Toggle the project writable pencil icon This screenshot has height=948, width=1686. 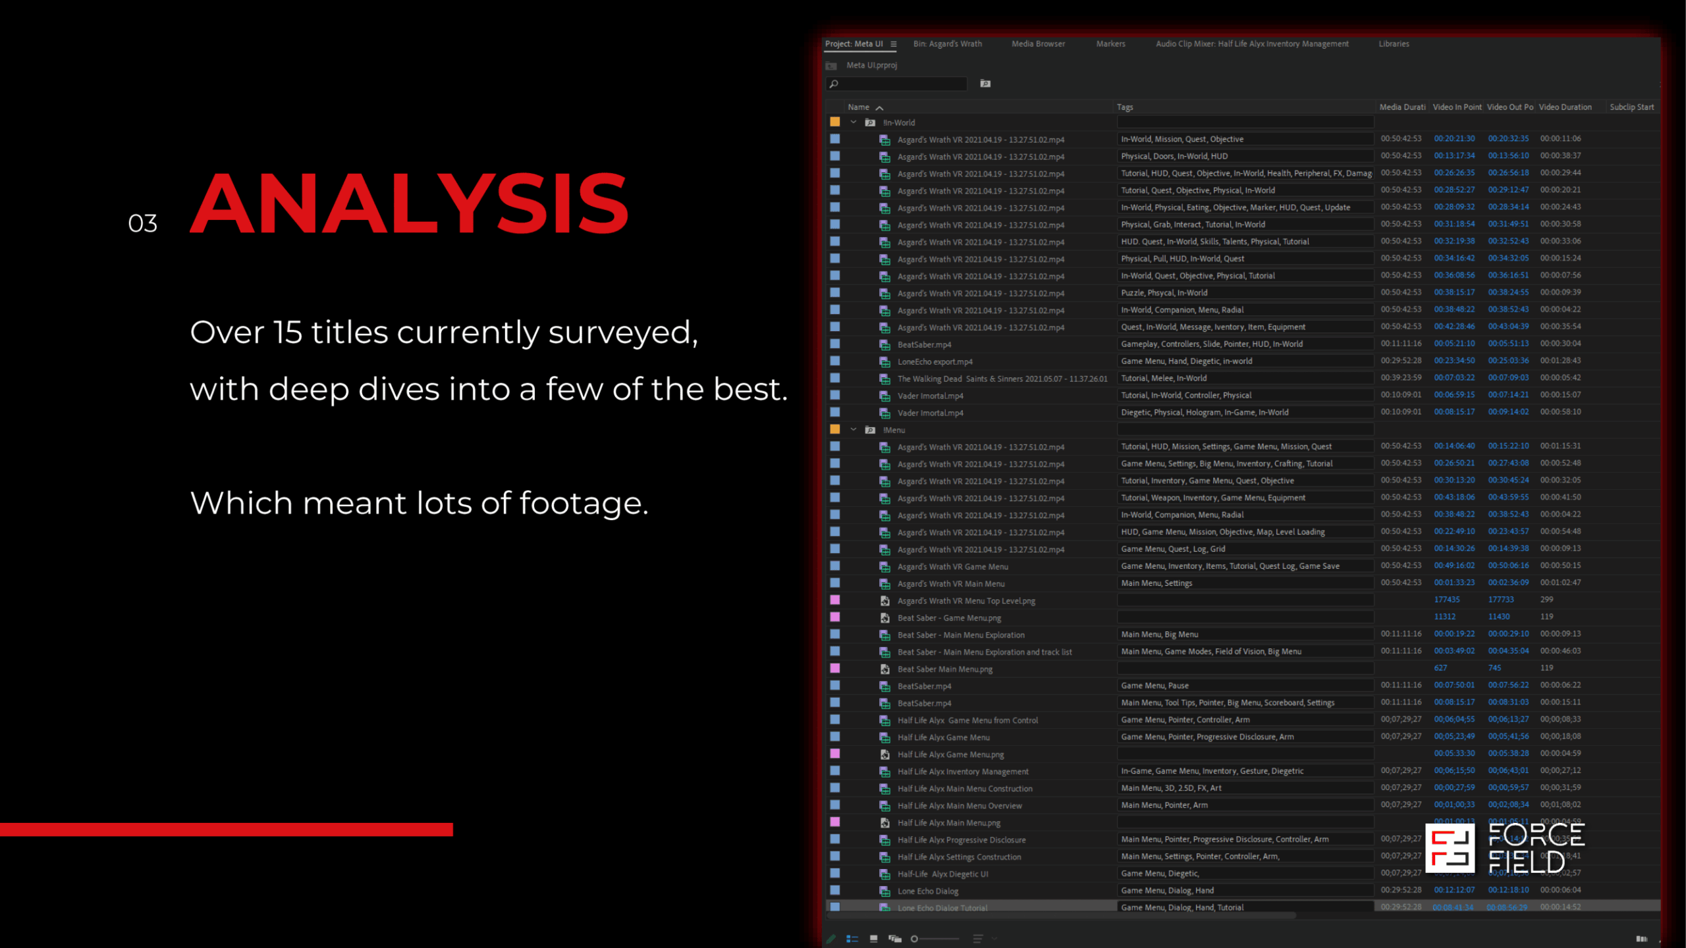pyautogui.click(x=831, y=939)
